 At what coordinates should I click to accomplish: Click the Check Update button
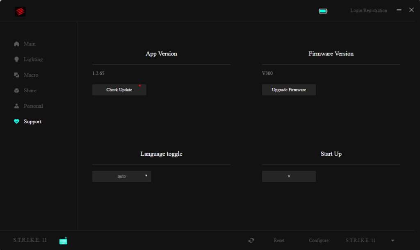click(x=119, y=90)
